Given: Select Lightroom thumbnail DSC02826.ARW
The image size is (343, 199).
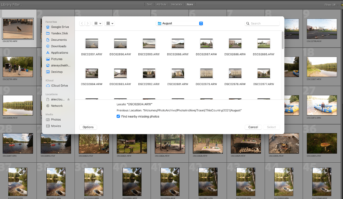Looking at the screenshot, I should click(x=170, y=143).
